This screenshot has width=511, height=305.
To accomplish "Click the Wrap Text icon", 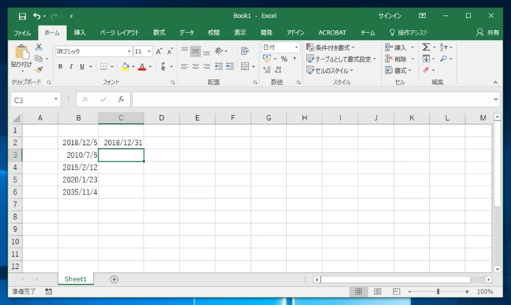I will point(245,51).
